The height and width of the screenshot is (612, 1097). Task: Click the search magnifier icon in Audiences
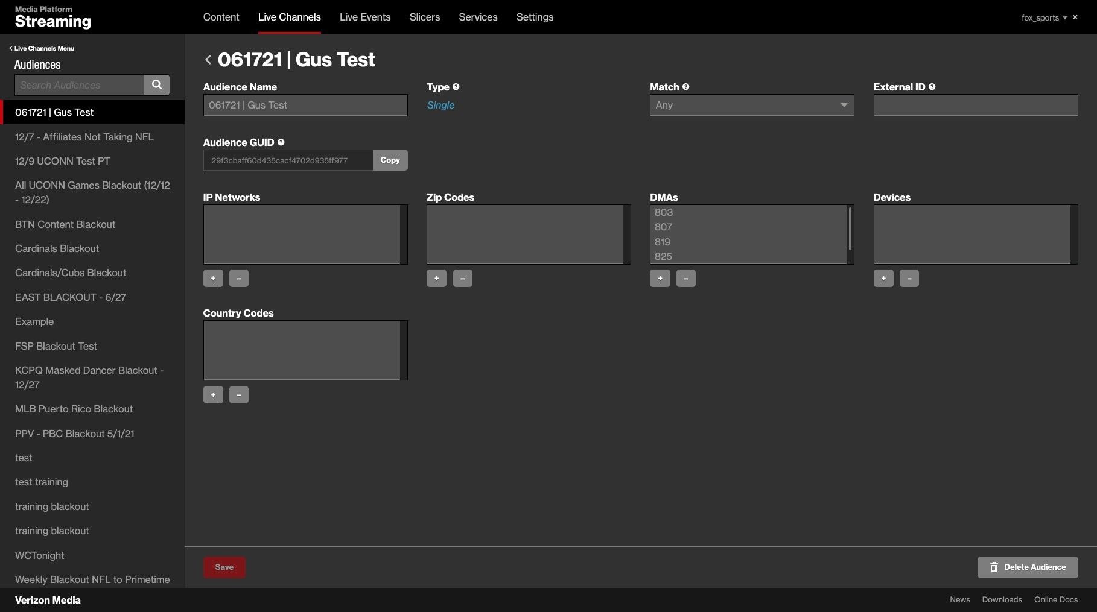pyautogui.click(x=157, y=85)
